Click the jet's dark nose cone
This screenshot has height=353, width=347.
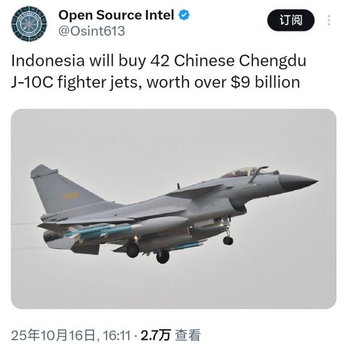click(298, 182)
